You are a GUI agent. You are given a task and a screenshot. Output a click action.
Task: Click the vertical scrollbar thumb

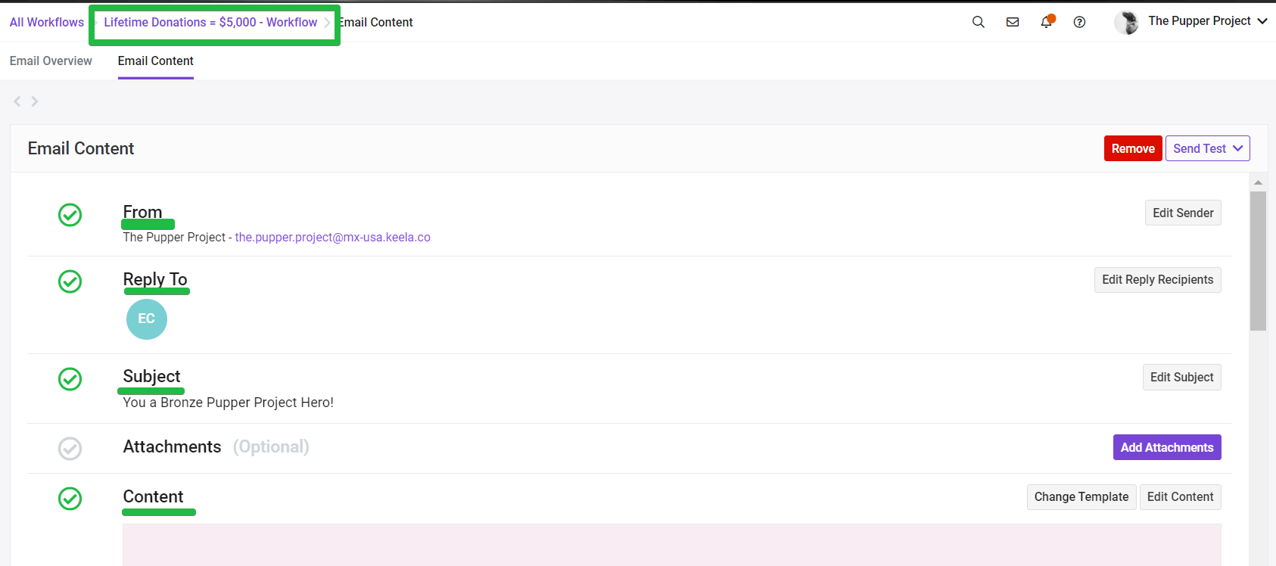[x=1258, y=261]
